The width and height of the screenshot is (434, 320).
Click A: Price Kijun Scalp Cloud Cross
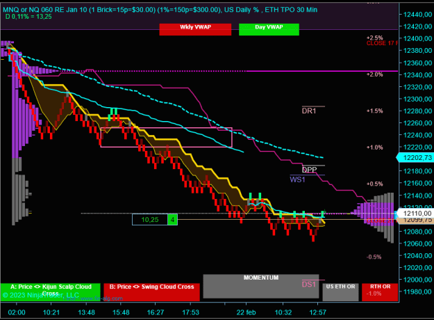click(50, 292)
